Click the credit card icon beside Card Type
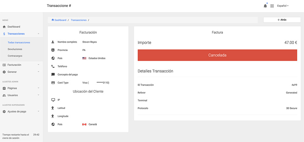 coord(53,83)
